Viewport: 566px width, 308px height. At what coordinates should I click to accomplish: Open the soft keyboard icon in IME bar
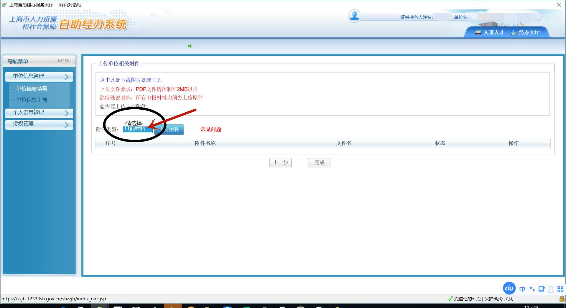click(x=542, y=289)
